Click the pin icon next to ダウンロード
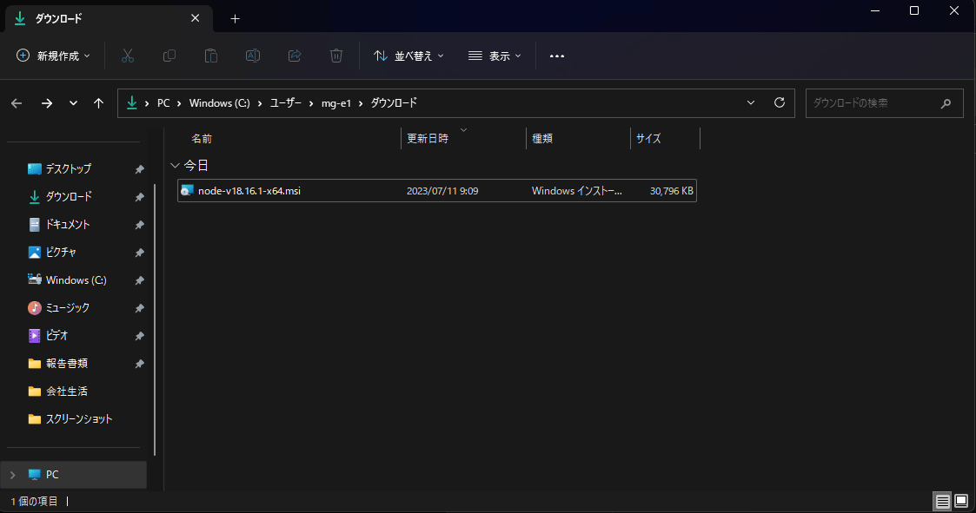The height and width of the screenshot is (513, 976). coord(139,197)
